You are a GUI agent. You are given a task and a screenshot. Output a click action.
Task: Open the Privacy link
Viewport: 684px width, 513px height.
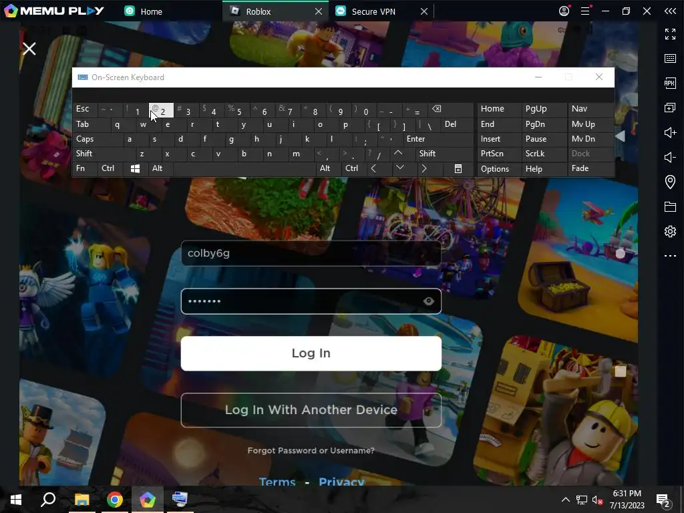(341, 482)
